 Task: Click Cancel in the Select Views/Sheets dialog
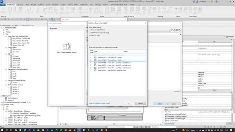[174, 104]
